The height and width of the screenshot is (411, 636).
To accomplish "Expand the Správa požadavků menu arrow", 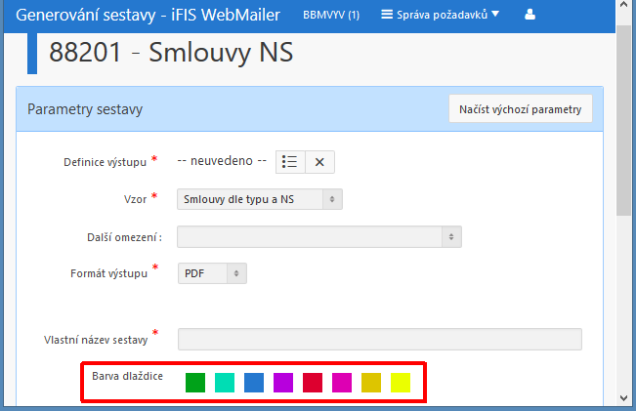I will [x=495, y=15].
